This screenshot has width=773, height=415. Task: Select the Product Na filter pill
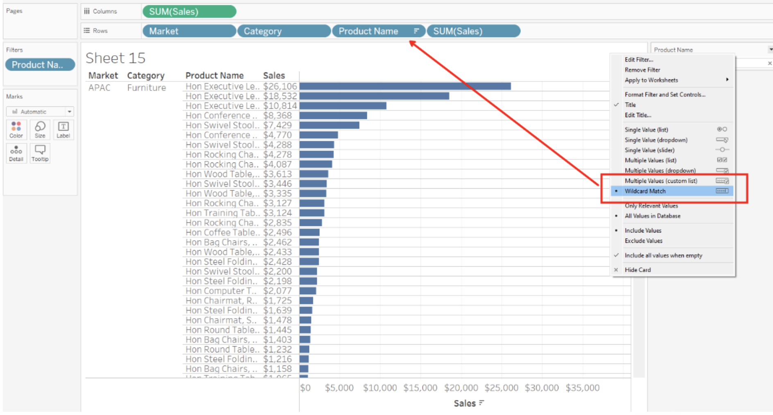point(40,64)
